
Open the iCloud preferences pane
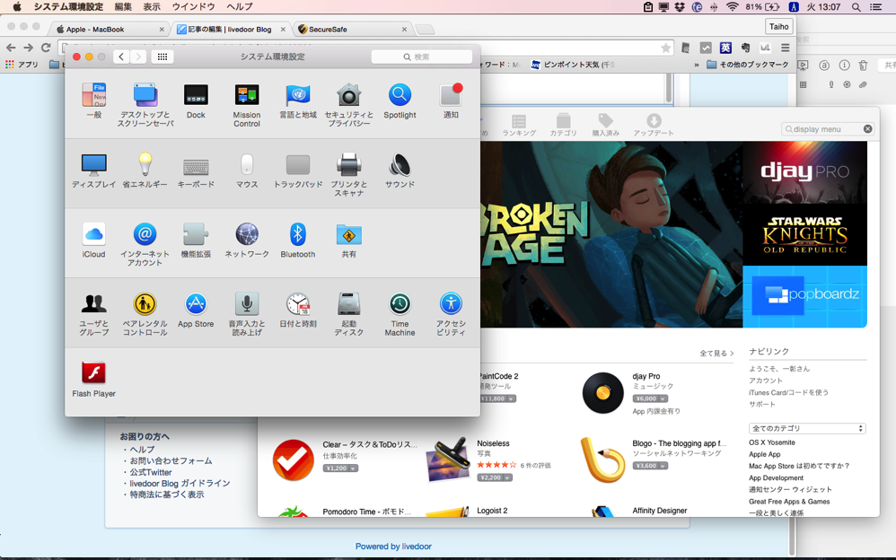(93, 240)
